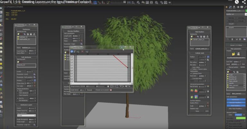
Task: Click the share icon in video corner
Action: (x=244, y=2)
